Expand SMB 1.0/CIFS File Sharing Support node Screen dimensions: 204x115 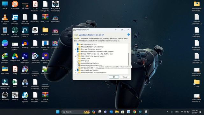(76, 56)
